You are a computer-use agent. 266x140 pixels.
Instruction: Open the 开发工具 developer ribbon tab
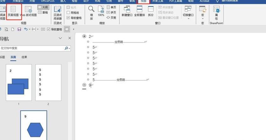click(158, 1)
